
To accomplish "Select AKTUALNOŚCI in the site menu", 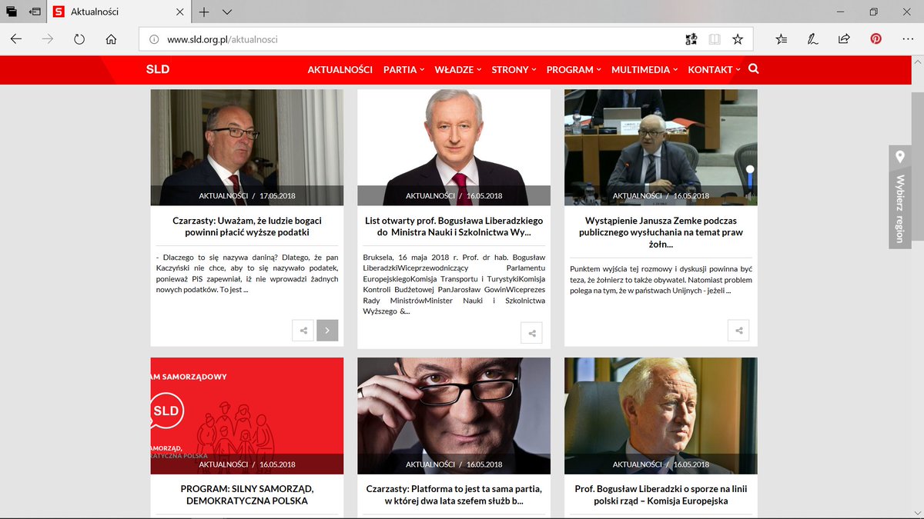I will coord(340,69).
